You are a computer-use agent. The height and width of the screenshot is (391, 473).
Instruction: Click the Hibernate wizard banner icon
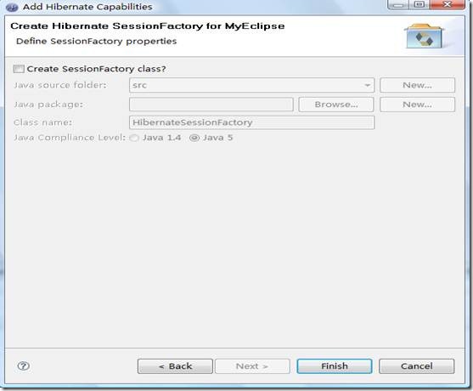click(424, 36)
